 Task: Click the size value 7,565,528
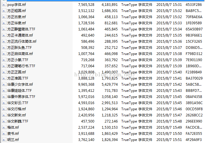click(x=86, y=5)
